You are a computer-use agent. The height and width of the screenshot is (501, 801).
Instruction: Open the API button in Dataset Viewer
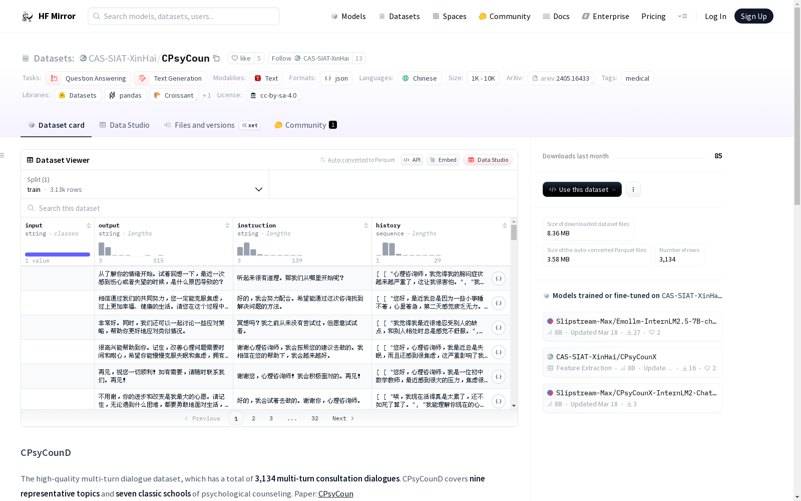coord(412,160)
